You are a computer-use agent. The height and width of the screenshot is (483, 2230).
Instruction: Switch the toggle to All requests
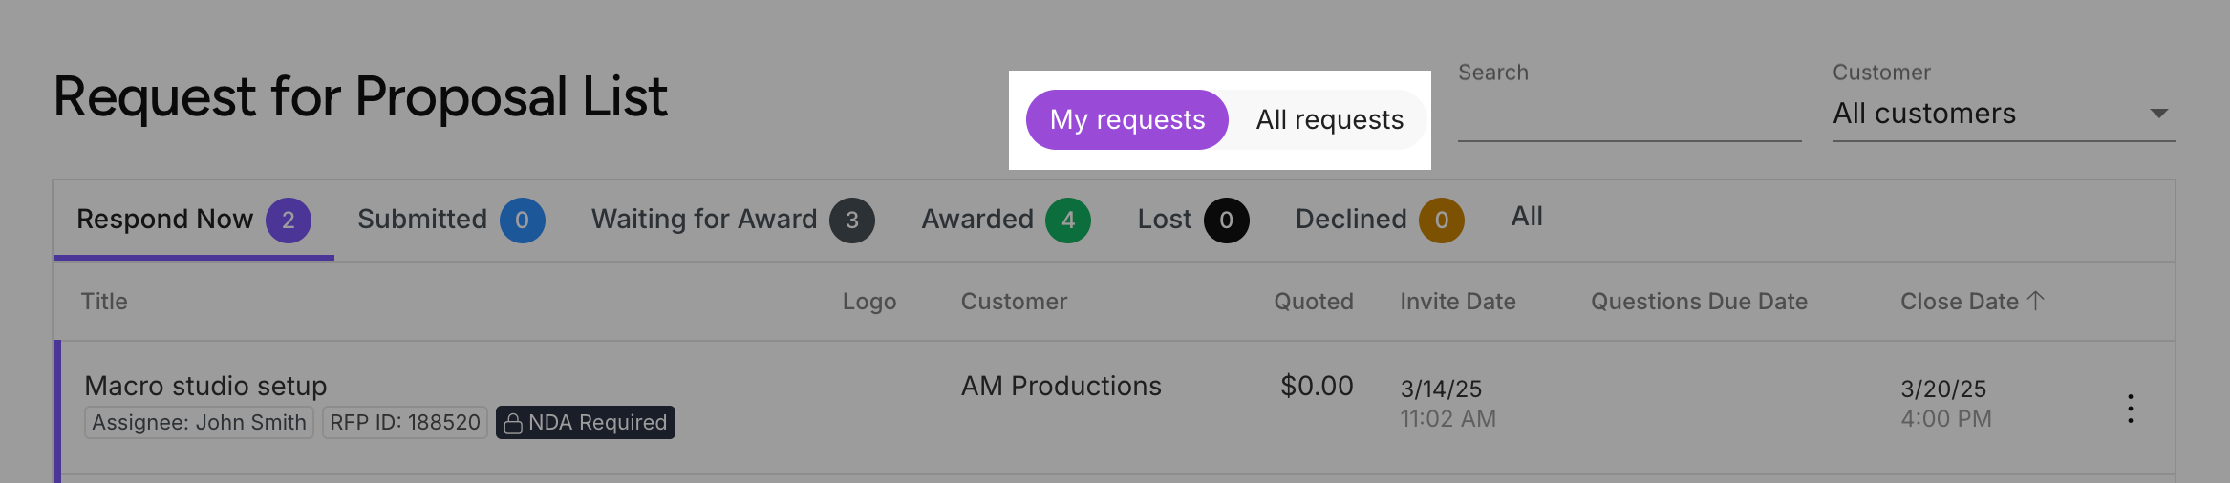[x=1329, y=119]
